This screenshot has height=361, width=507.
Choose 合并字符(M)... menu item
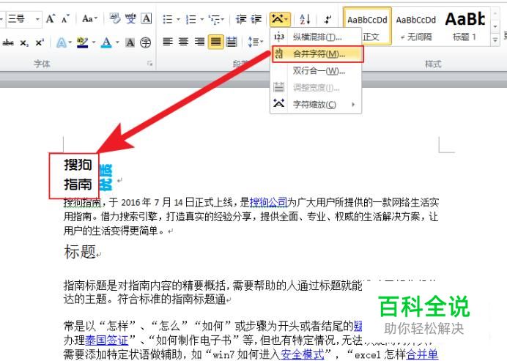(x=318, y=54)
